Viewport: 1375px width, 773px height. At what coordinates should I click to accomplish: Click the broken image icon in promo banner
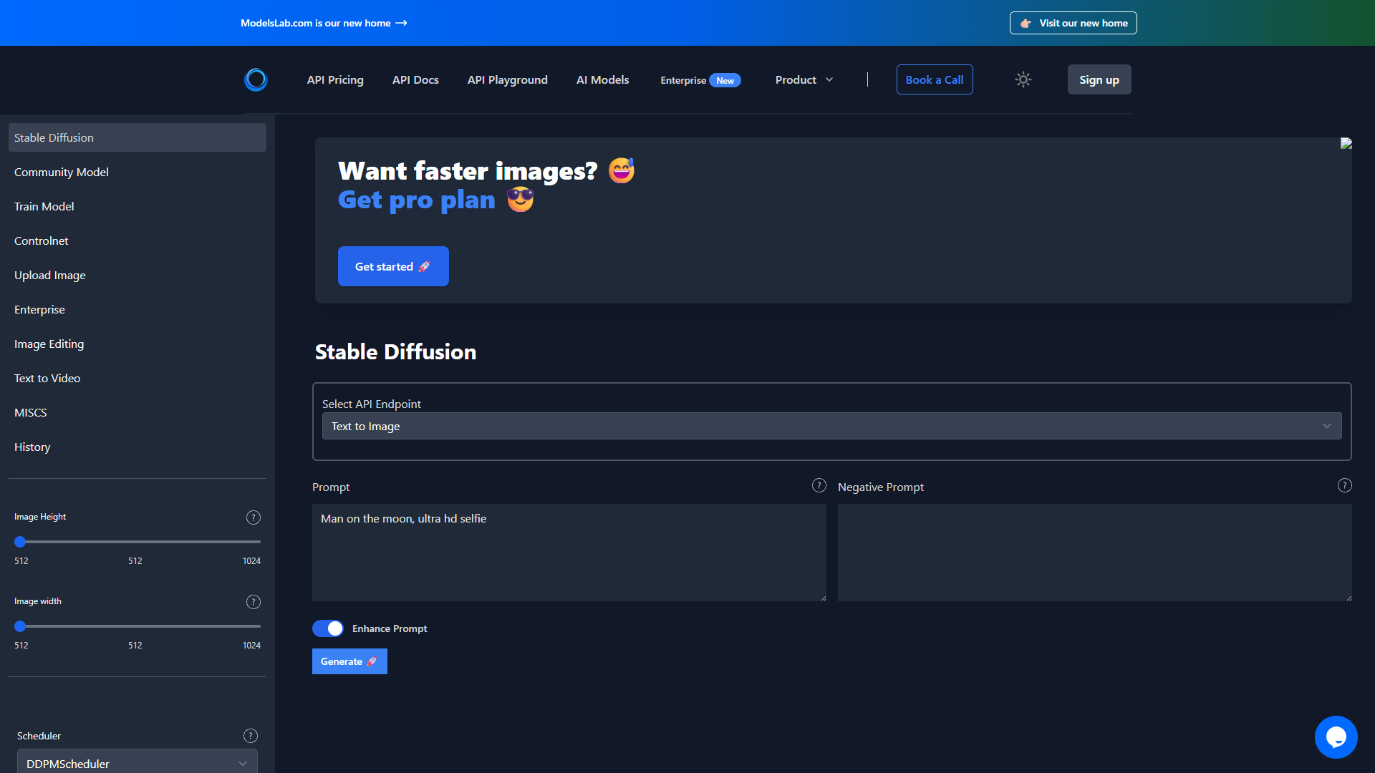pos(1346,143)
